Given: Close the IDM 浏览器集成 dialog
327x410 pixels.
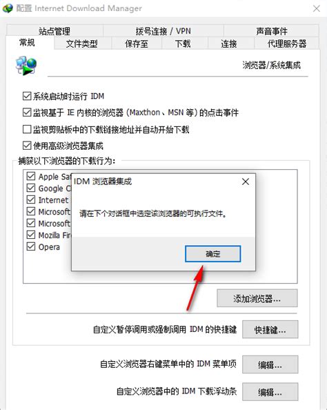Looking at the screenshot, I should coord(245,182).
